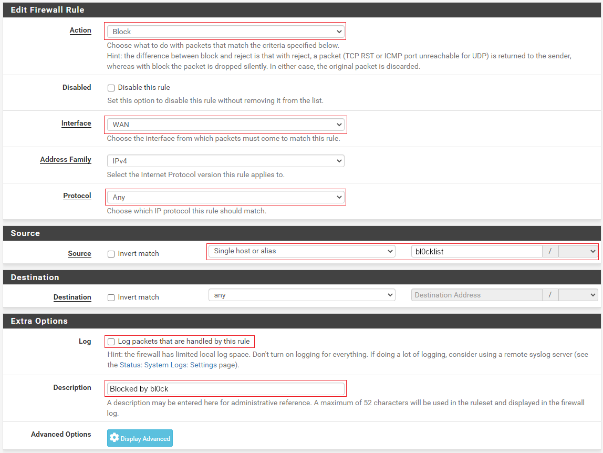Expand the Address Family IPv4 dropdown
Viewport: 603px width, 453px height.
(x=225, y=161)
